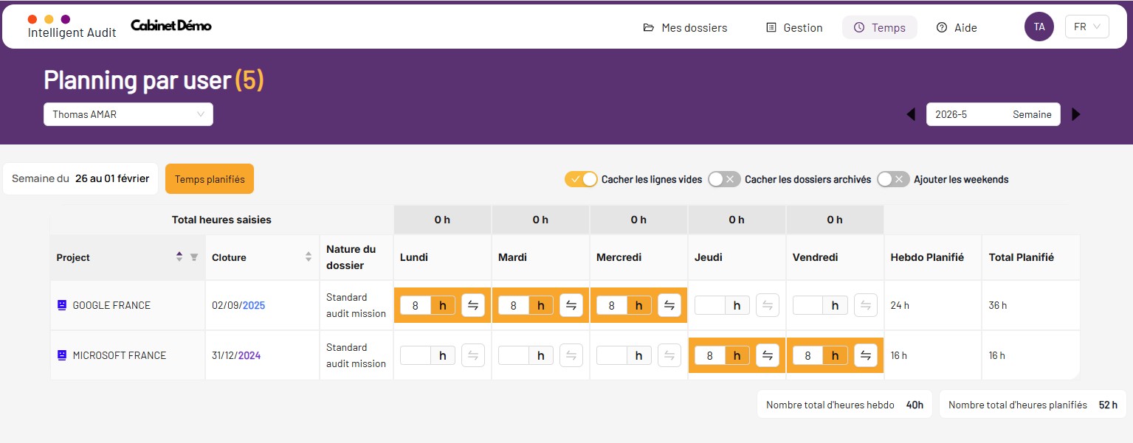Screen dimensions: 1133x443
Task: Click the swap icon for Microsoft France Thursday
Action: tap(768, 355)
